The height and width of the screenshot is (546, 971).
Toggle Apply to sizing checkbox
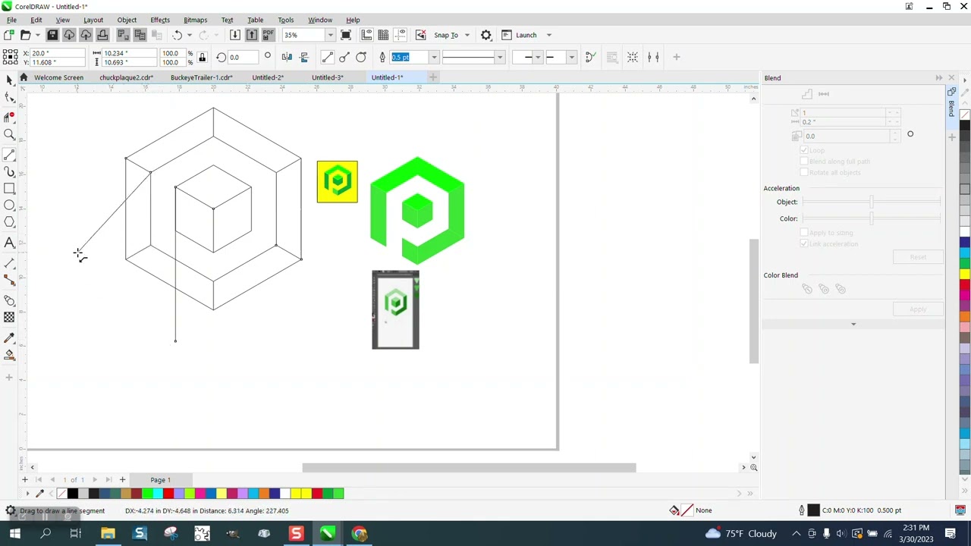(x=804, y=233)
